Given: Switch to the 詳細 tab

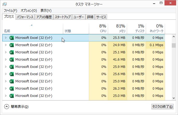Looking at the screenshot, I should tap(90, 17).
